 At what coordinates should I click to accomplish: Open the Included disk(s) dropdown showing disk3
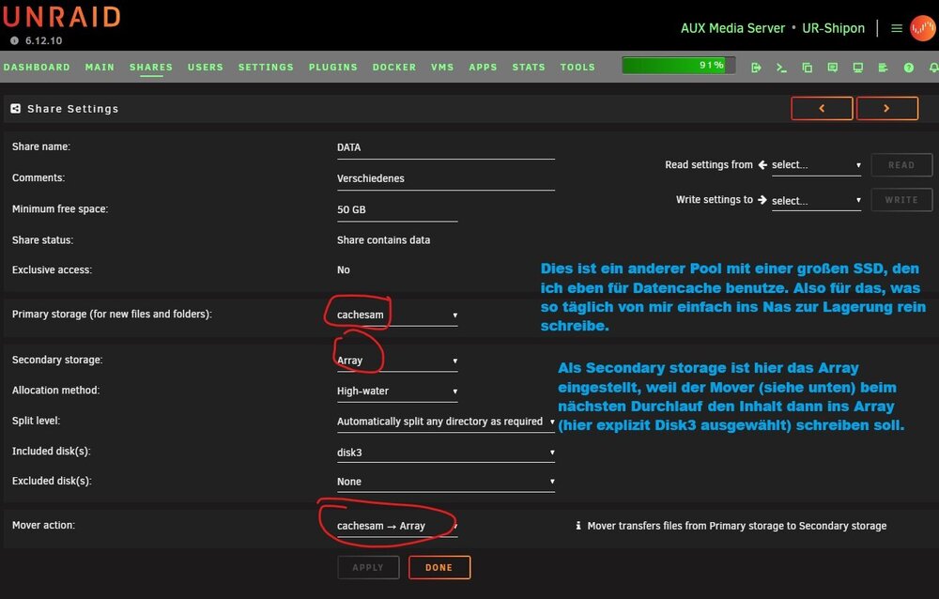click(x=445, y=453)
